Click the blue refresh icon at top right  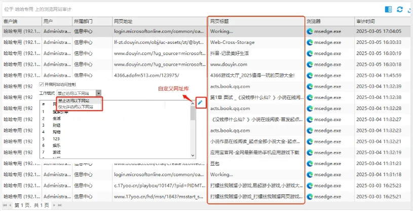coord(400,10)
